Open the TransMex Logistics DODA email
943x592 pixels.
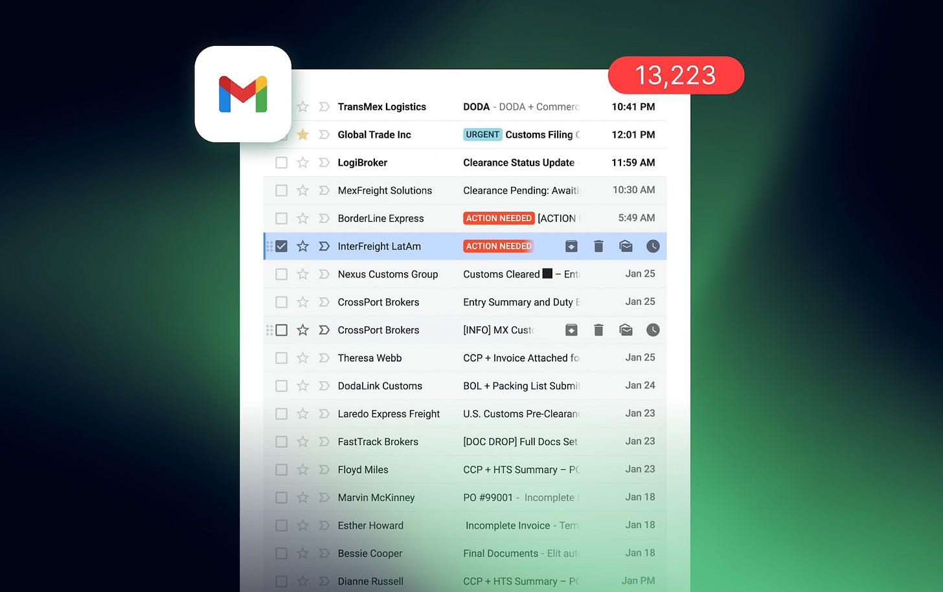(x=521, y=107)
